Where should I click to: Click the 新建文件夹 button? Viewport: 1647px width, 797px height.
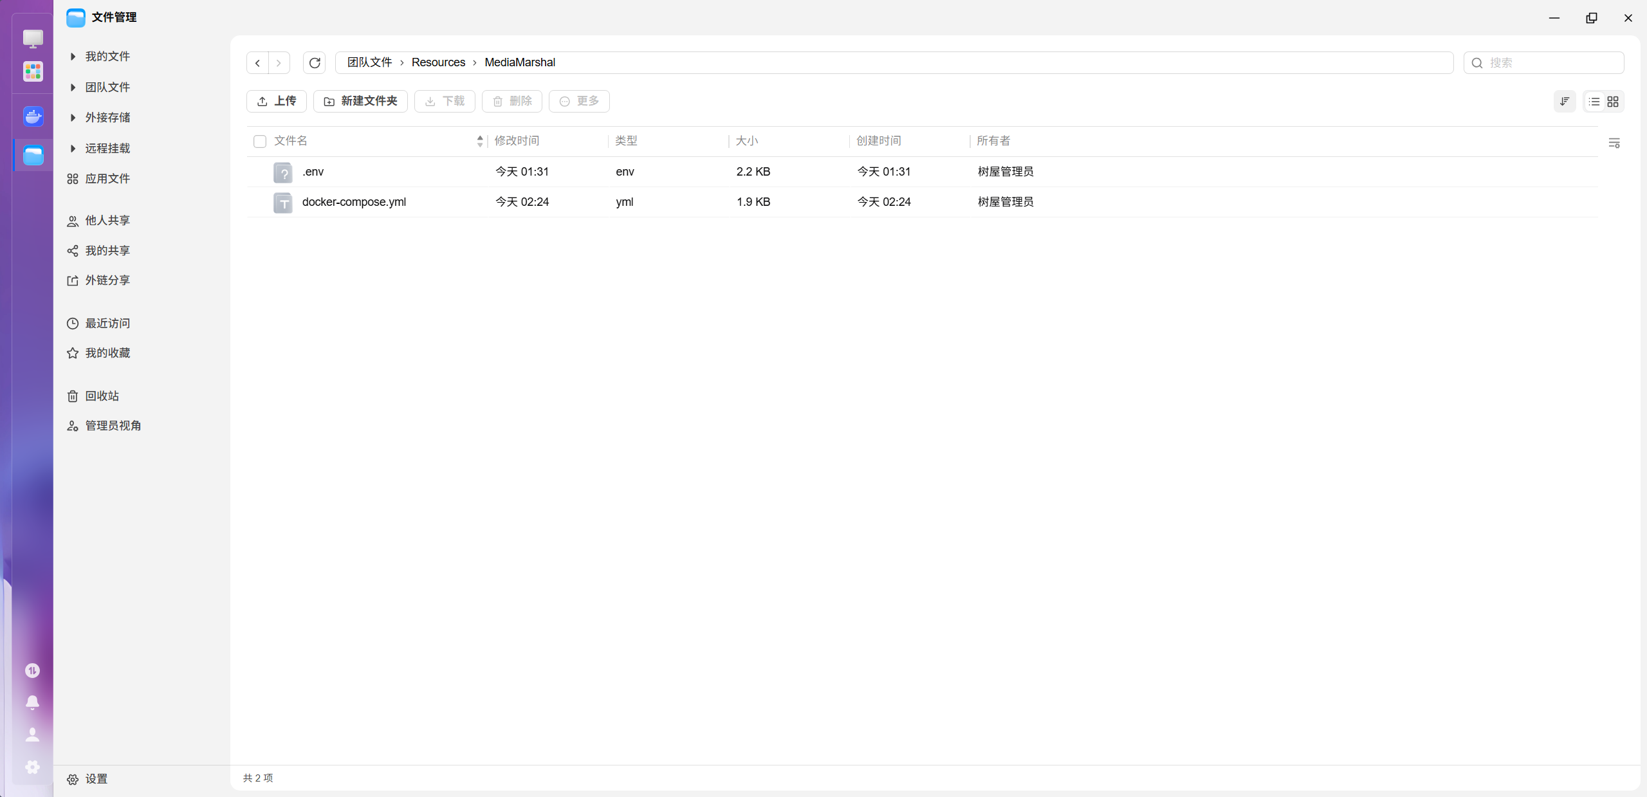tap(360, 102)
